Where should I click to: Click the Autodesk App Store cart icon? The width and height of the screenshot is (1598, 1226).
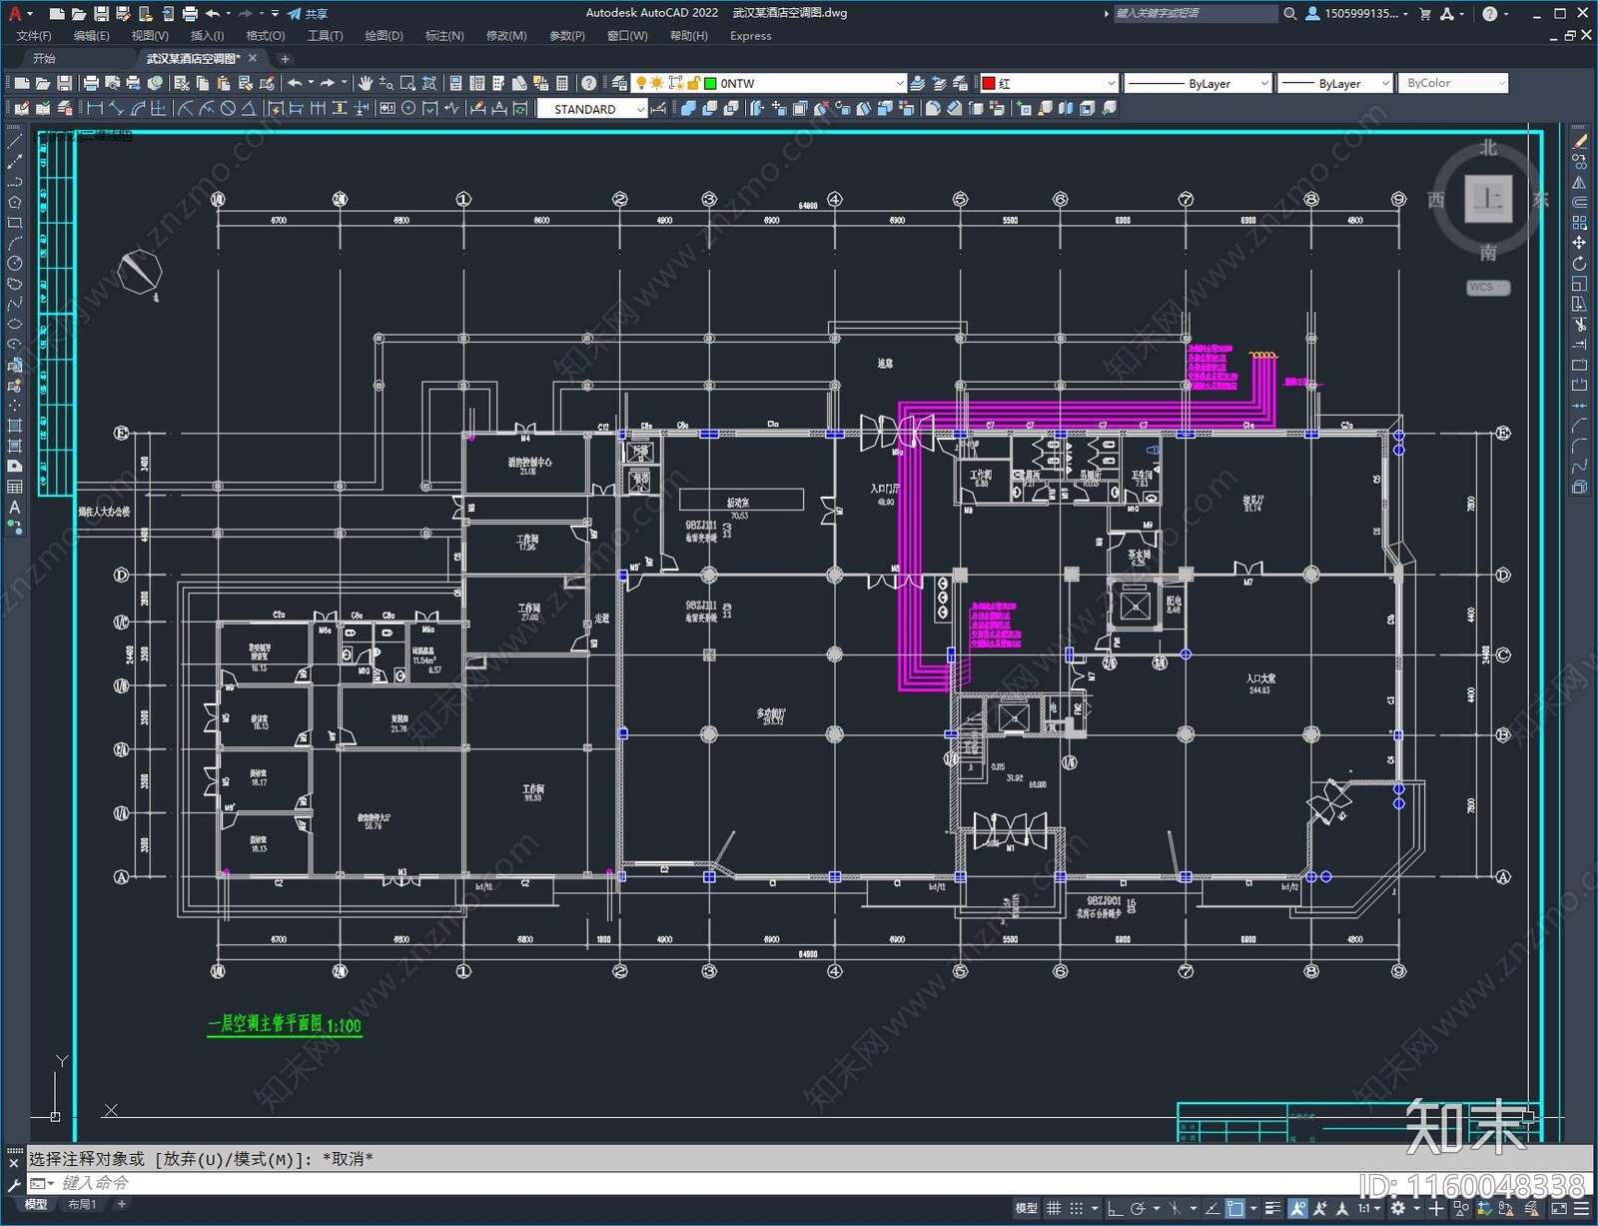1425,13
